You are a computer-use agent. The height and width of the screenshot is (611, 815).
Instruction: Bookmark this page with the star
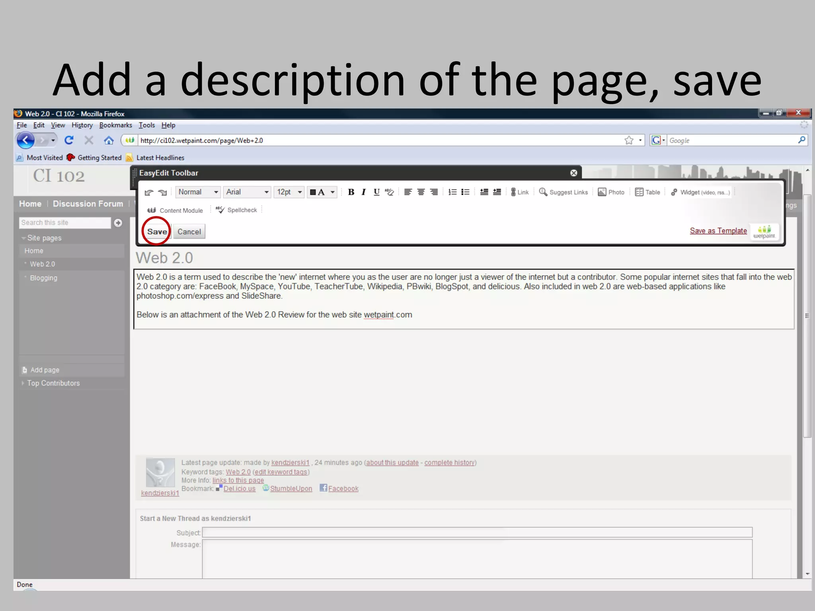(x=629, y=140)
